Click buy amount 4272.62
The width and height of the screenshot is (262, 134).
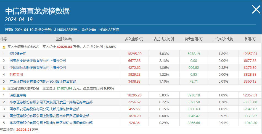point(134,68)
